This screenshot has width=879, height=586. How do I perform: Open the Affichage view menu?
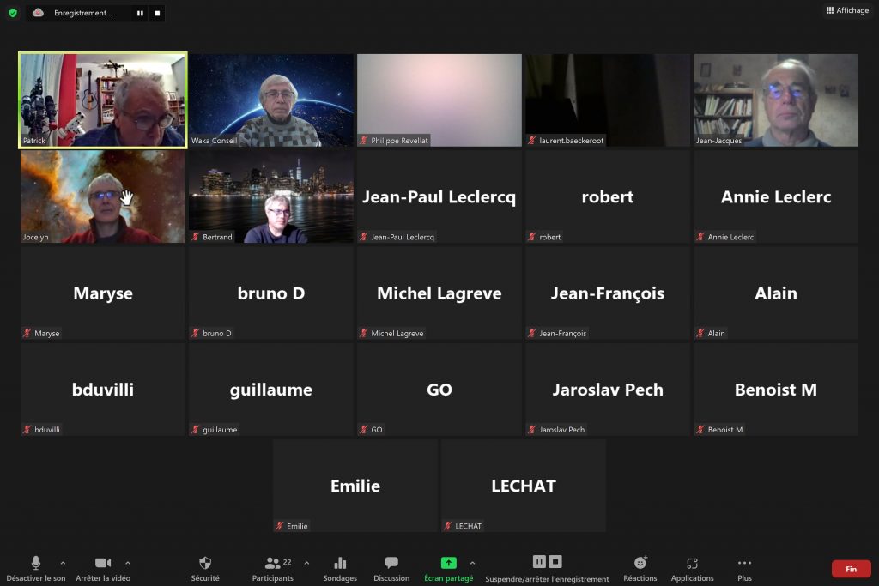click(x=847, y=10)
